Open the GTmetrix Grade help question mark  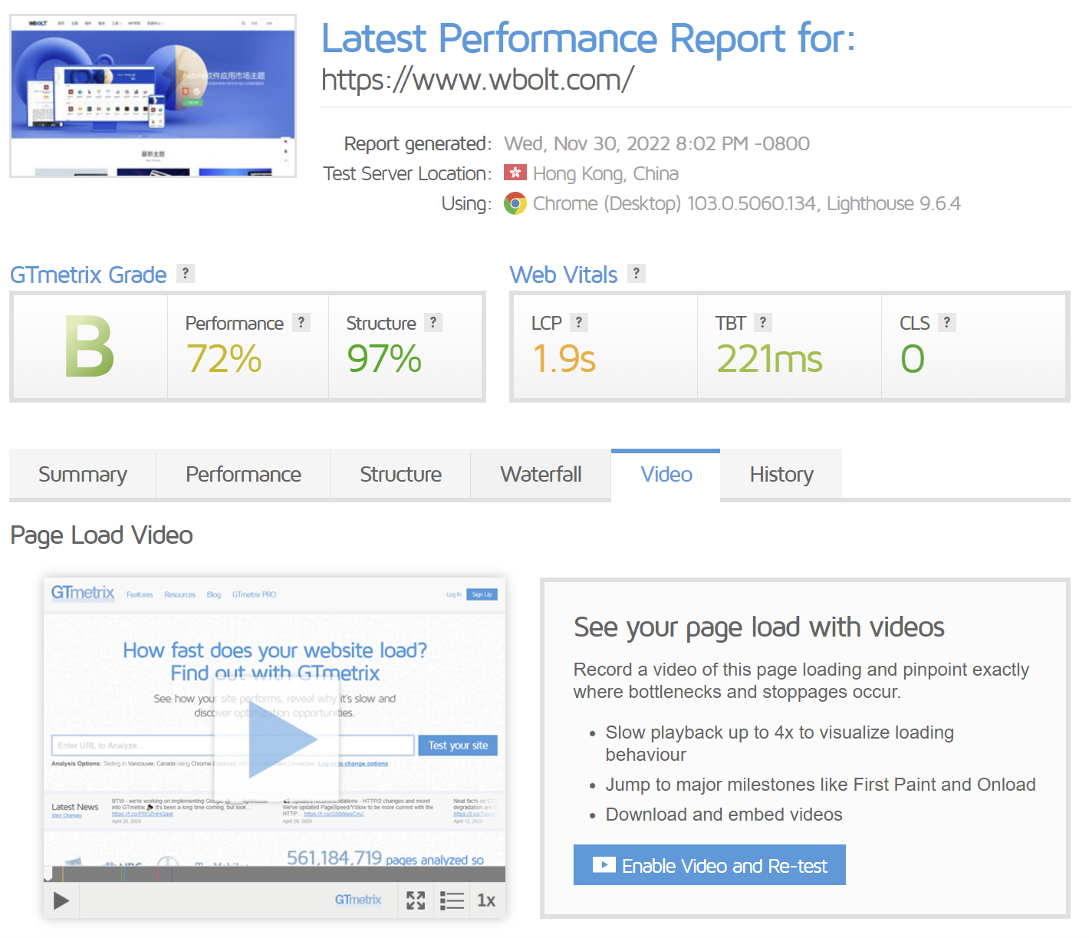pos(186,274)
